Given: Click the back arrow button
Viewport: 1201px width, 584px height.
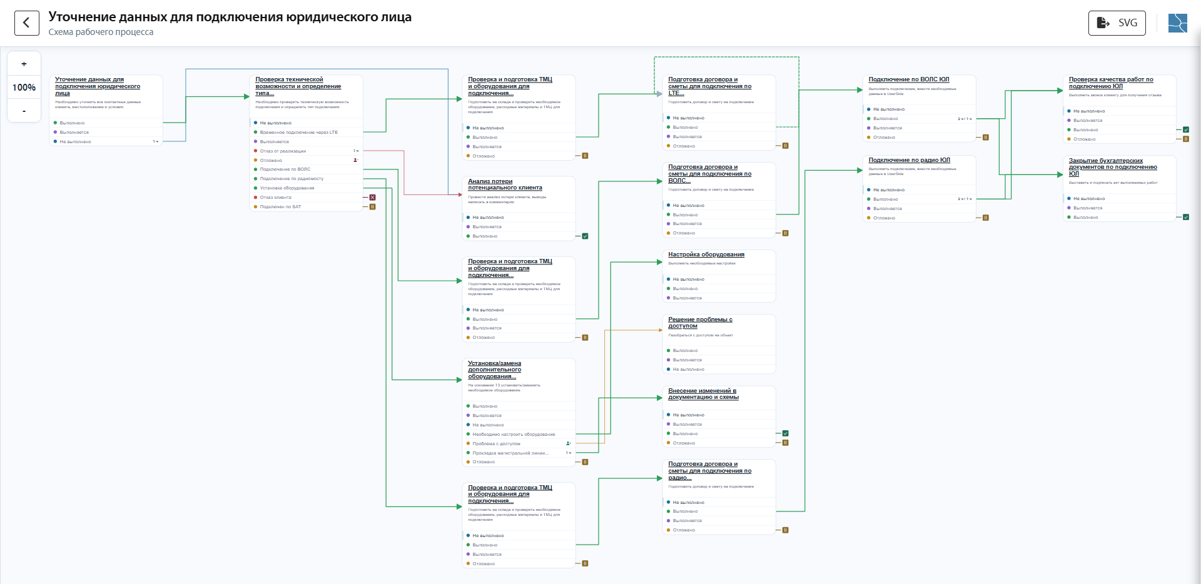Looking at the screenshot, I should pos(27,23).
